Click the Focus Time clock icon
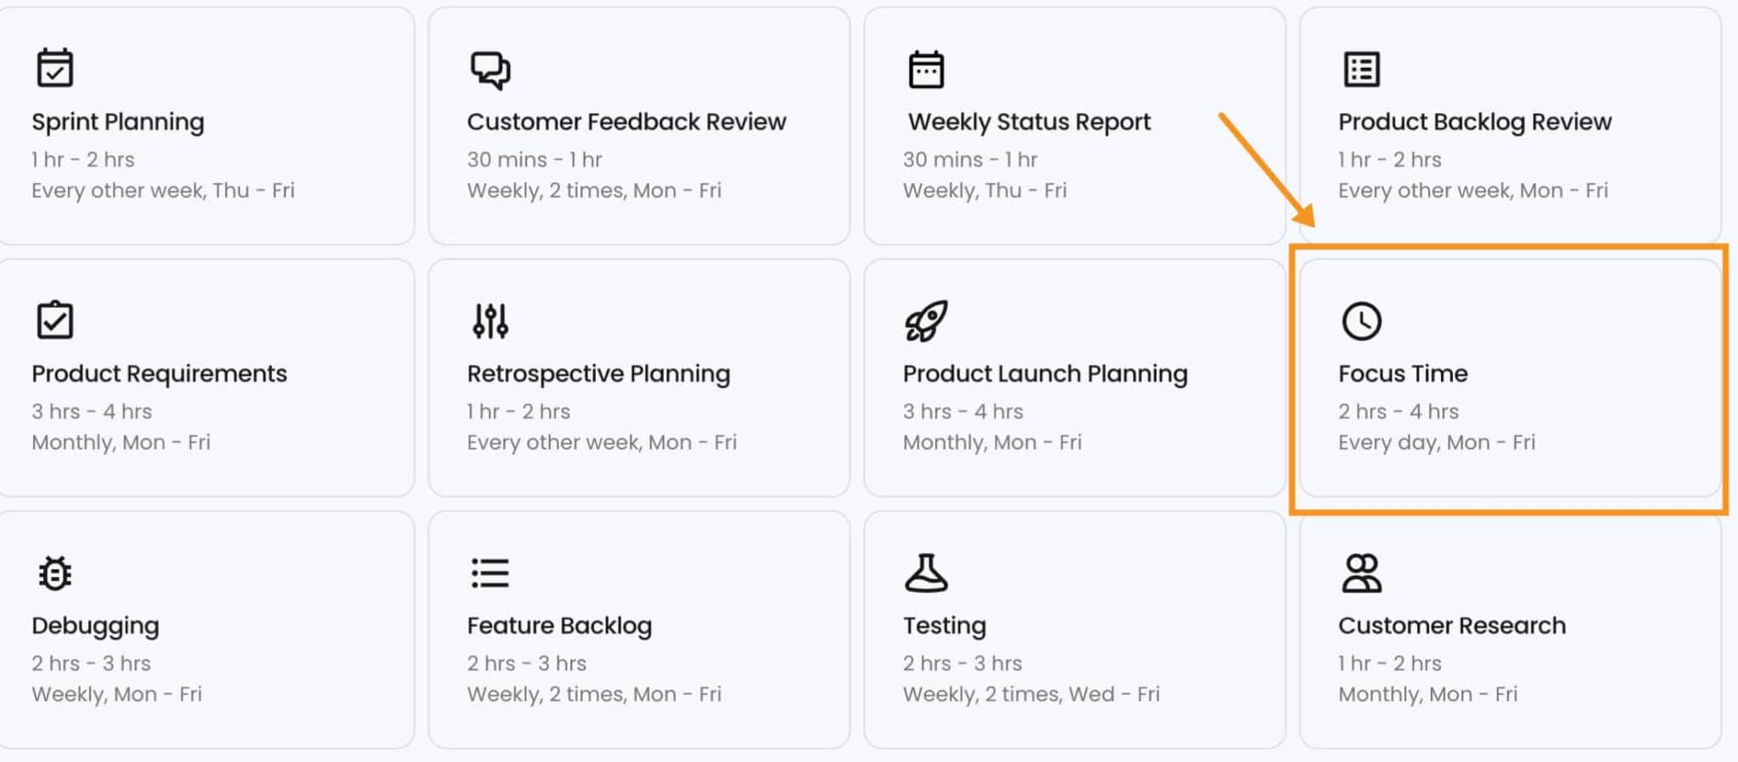1738x762 pixels. click(x=1361, y=321)
